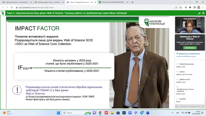206x116 pixels.
Task: Click the gray globe extension icon
Action: (186, 7)
